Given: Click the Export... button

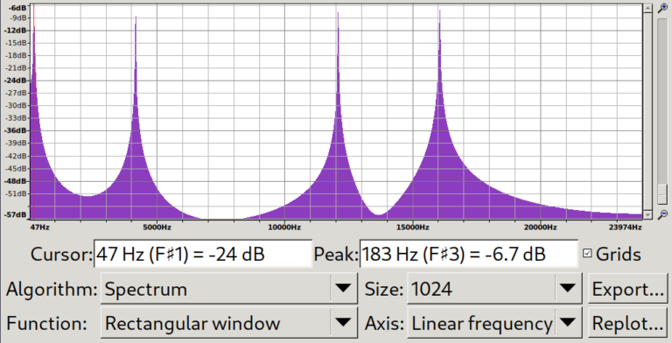Looking at the screenshot, I should pyautogui.click(x=628, y=289).
